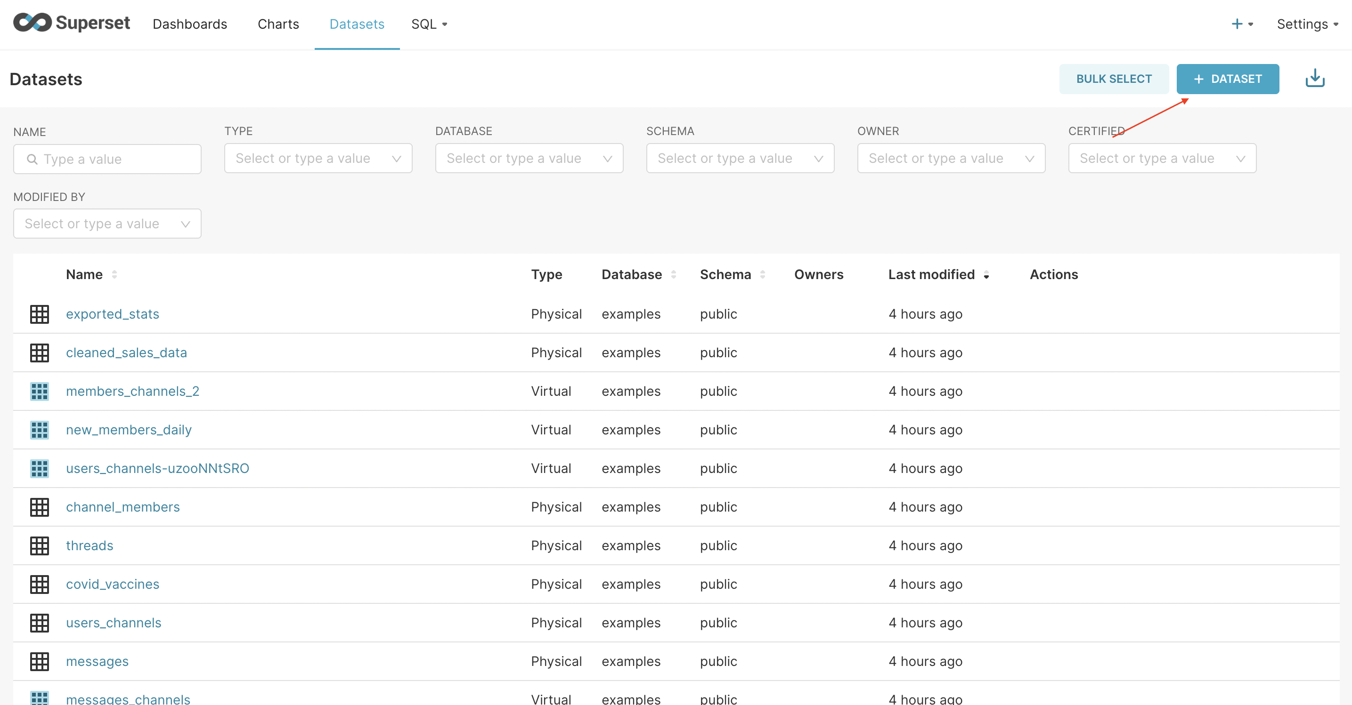The width and height of the screenshot is (1352, 705).
Task: Click the + Dataset button
Action: click(1227, 79)
